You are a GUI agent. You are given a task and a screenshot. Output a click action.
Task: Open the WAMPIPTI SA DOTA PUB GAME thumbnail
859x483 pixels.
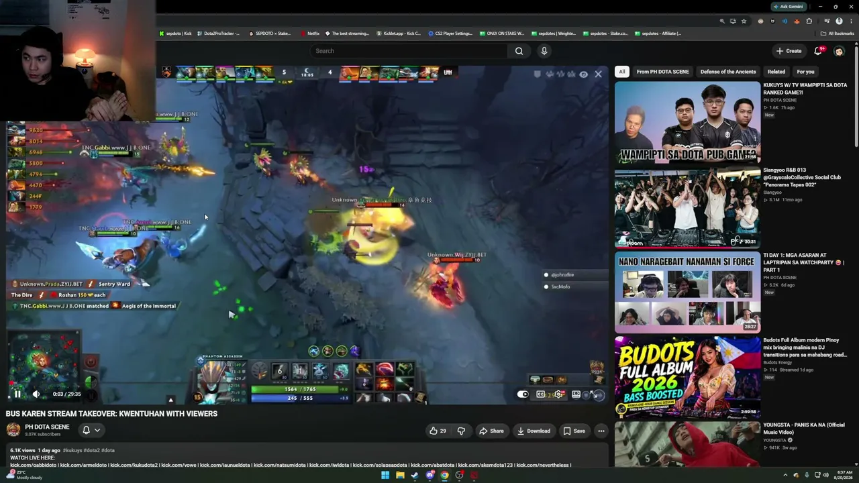pos(687,122)
